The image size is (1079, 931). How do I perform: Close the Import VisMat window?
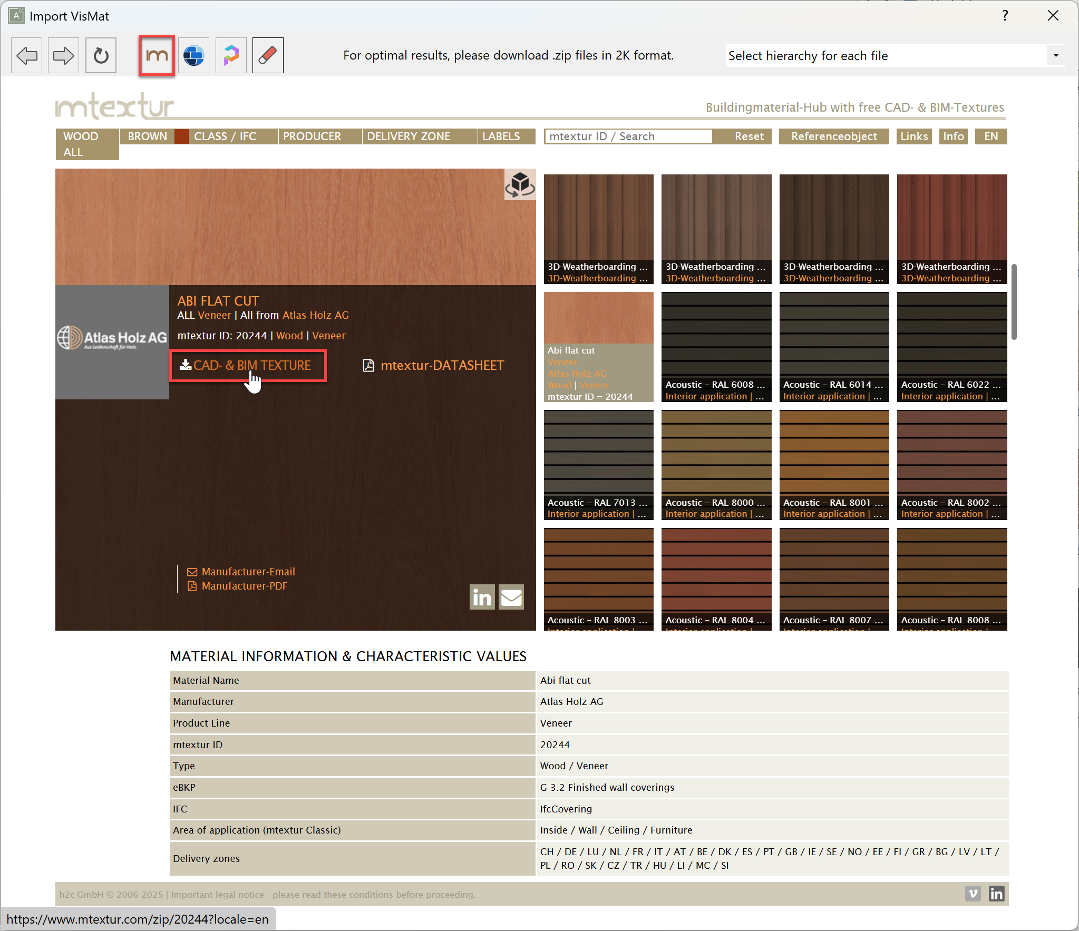[x=1053, y=16]
